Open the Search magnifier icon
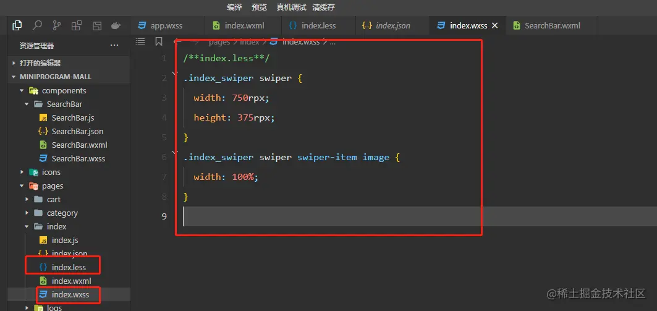 pos(37,25)
